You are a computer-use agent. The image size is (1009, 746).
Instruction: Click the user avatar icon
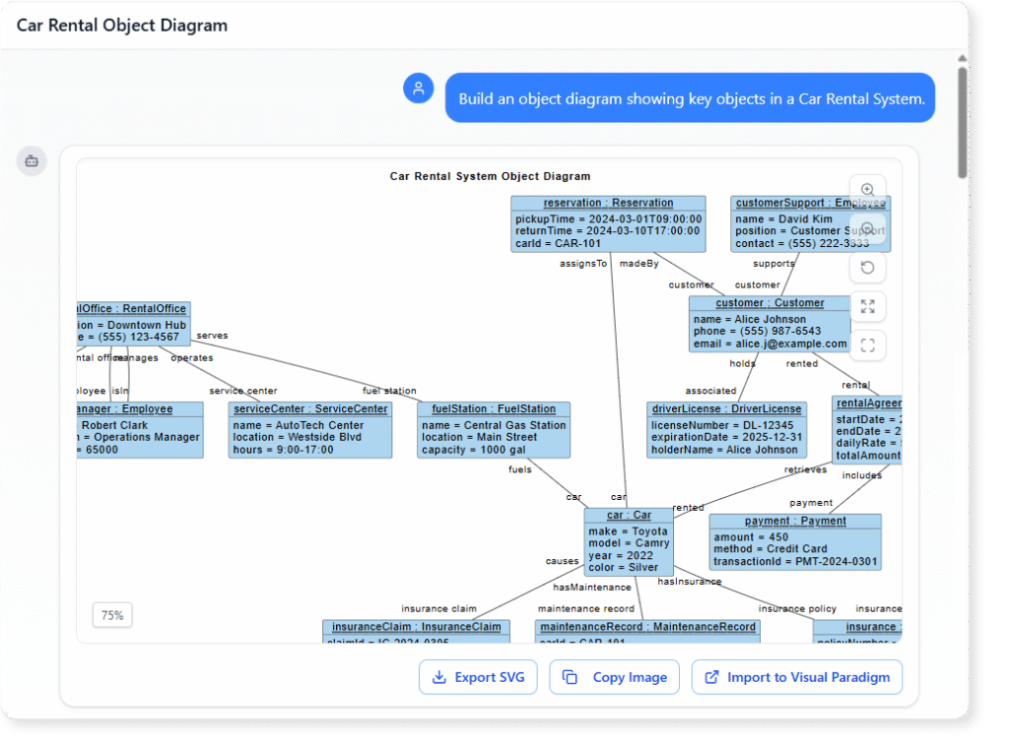click(418, 88)
